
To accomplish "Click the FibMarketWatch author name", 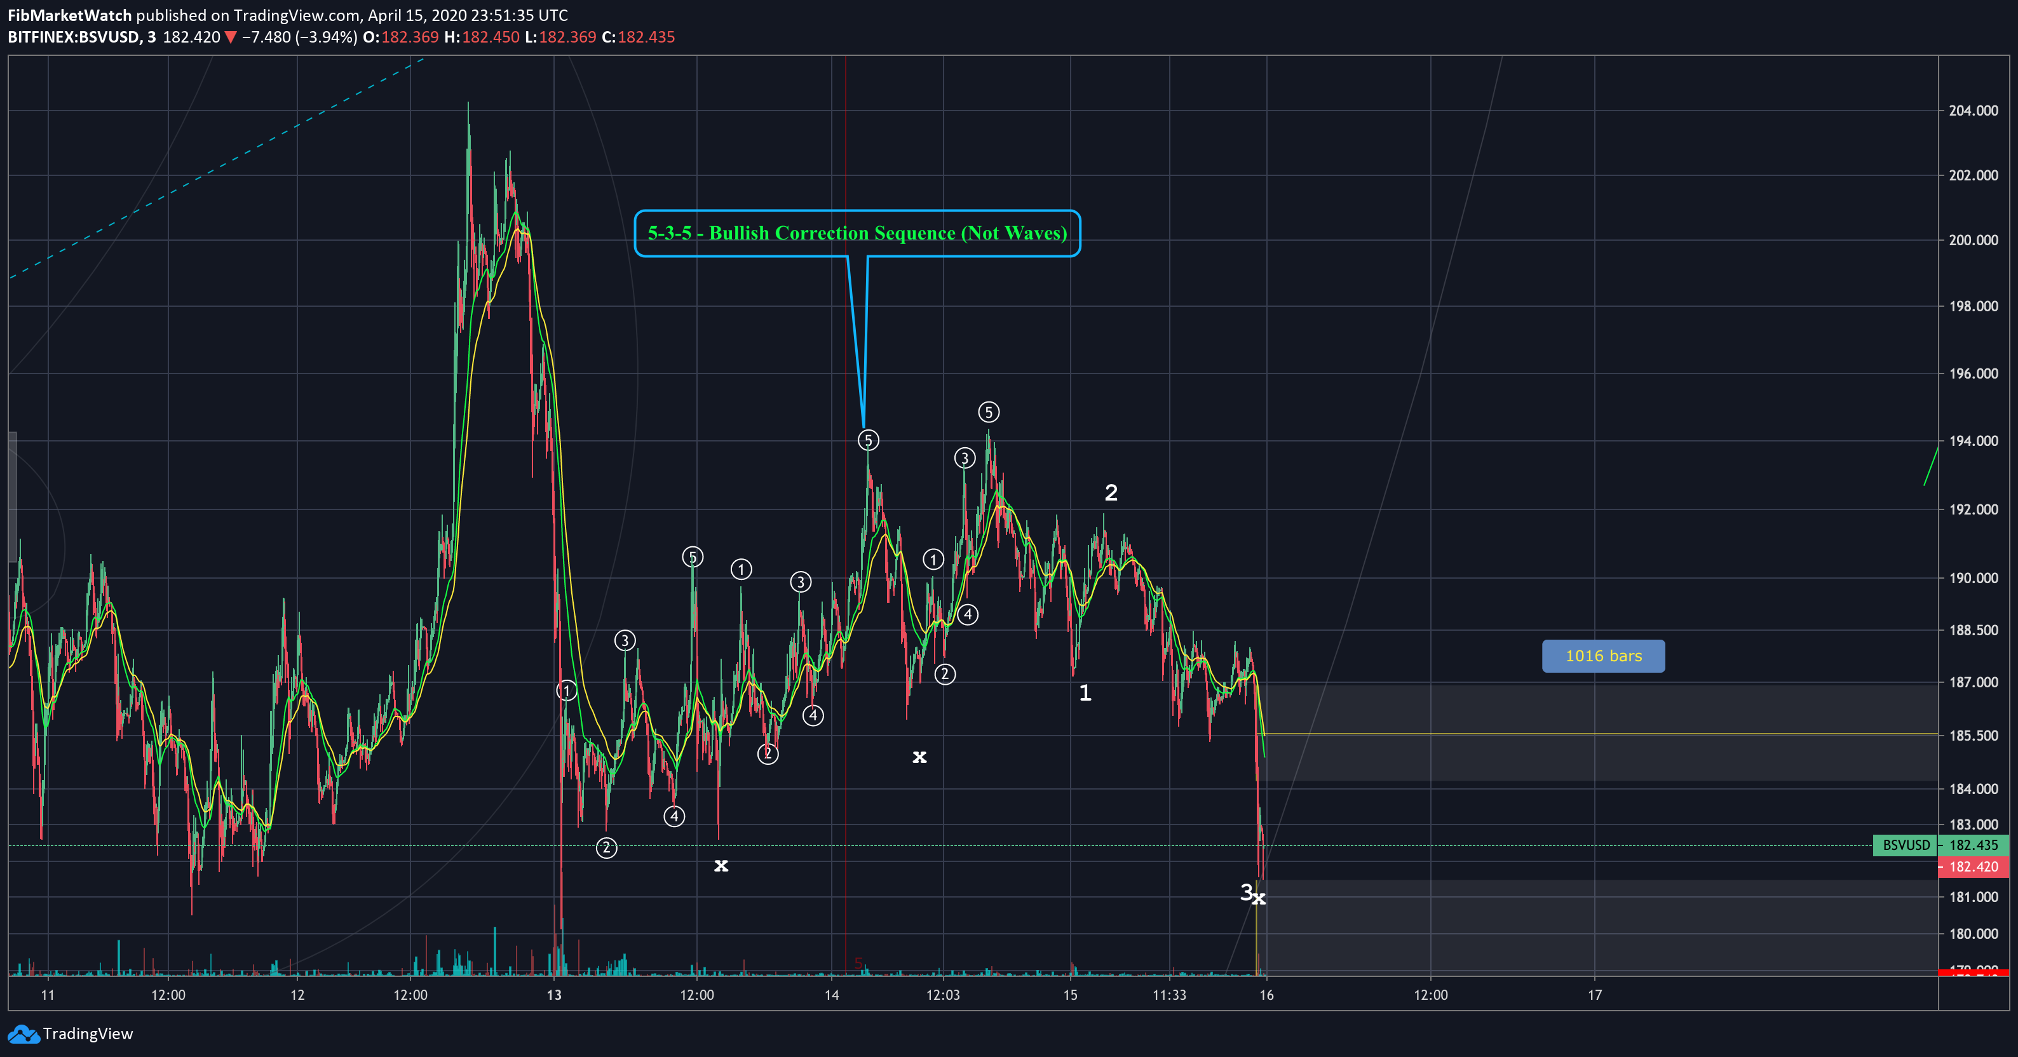I will (70, 15).
